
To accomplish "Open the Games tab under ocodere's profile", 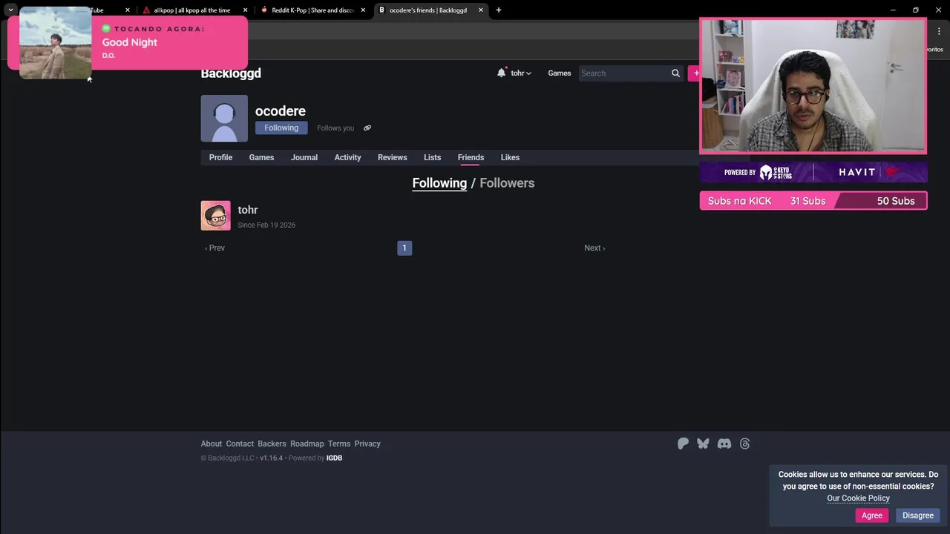I will (x=261, y=157).
